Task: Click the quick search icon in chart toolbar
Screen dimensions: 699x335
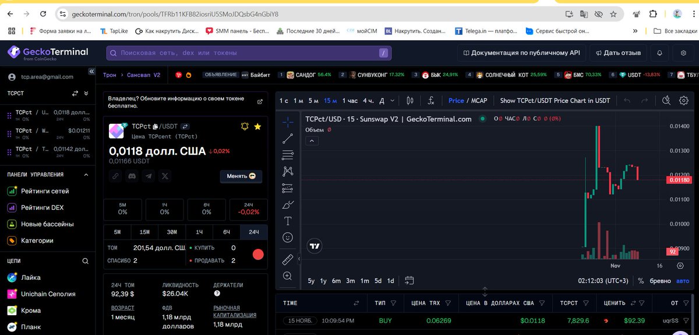Action: tap(667, 101)
